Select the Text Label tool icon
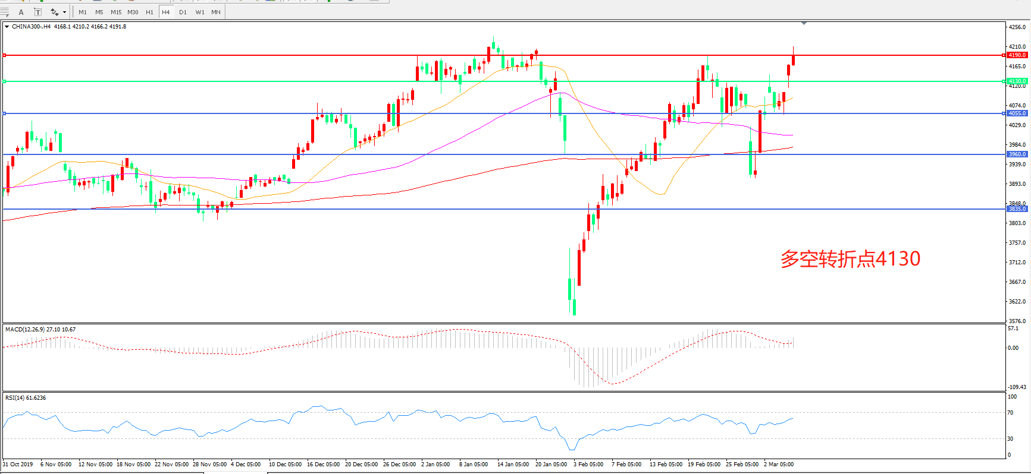 pos(37,12)
